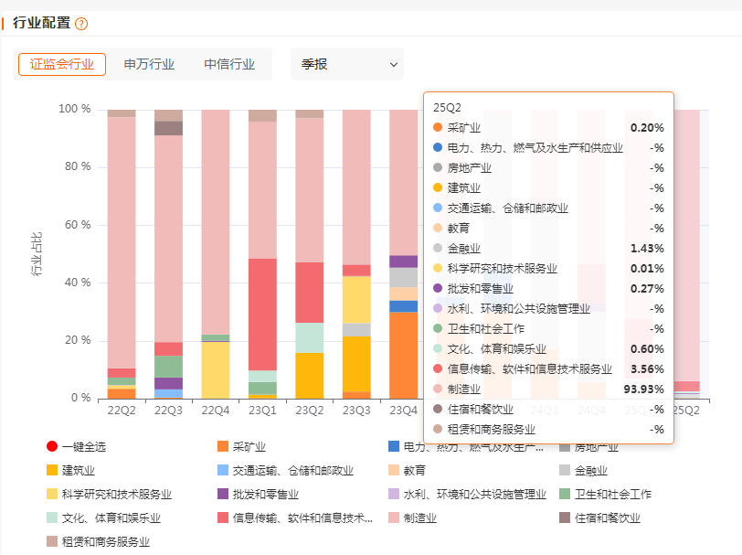Toggle 批发和零售业 legend series

click(x=259, y=494)
